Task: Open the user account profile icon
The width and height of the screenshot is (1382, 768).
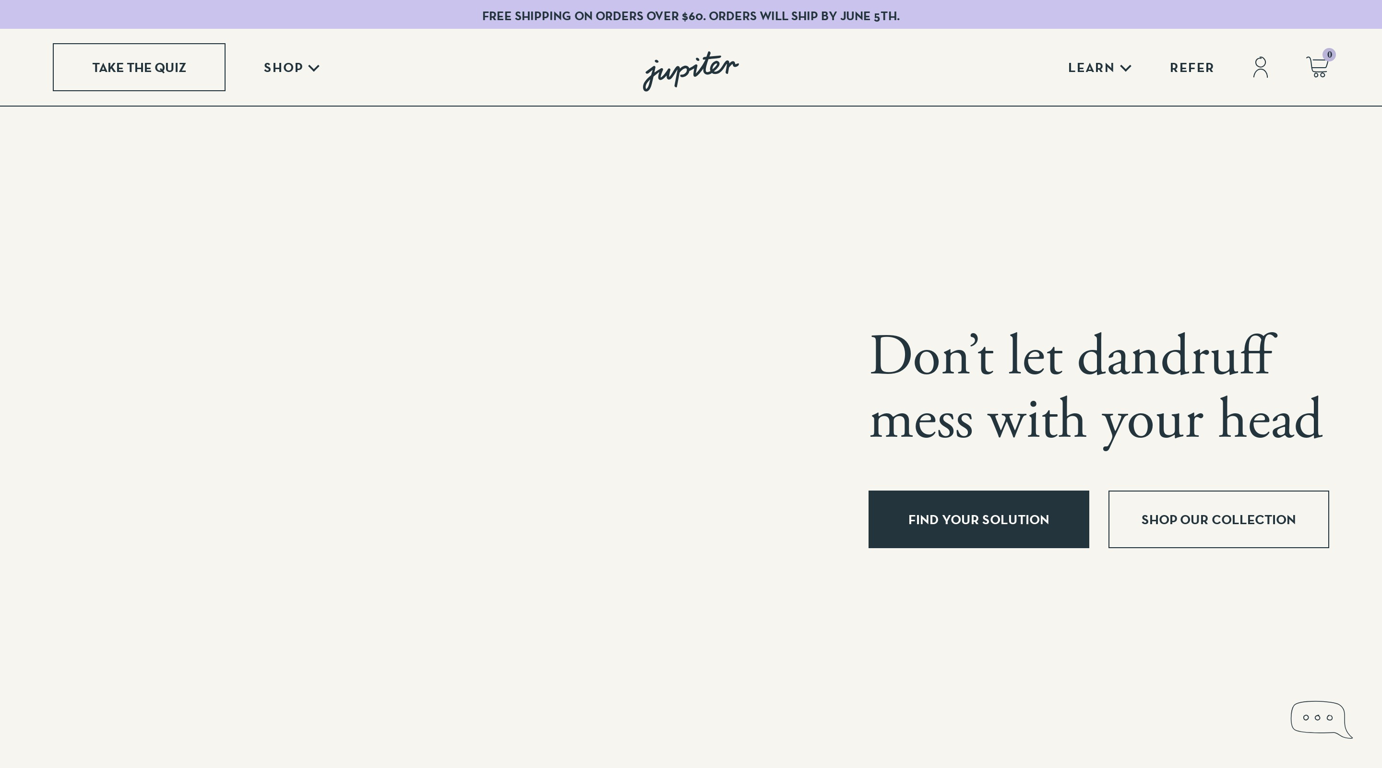Action: (x=1260, y=68)
